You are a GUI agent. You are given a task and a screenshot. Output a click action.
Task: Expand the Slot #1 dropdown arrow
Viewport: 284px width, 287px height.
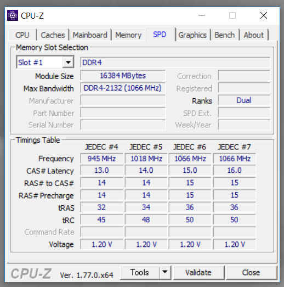click(x=68, y=63)
